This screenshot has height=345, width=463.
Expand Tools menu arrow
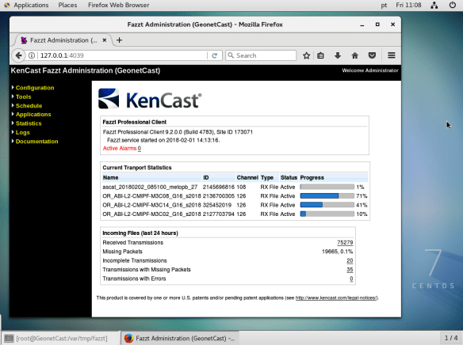click(x=13, y=97)
